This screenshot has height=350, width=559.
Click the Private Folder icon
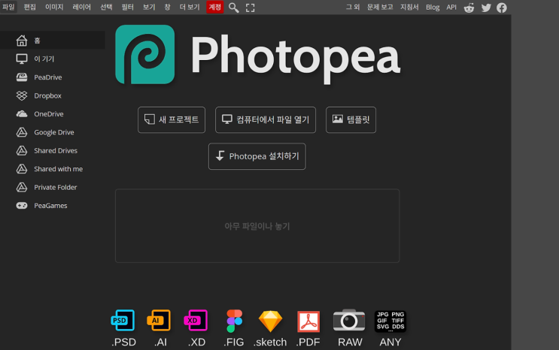pos(22,187)
